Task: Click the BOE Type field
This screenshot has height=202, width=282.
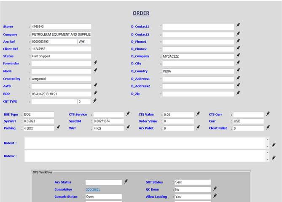Action: click(39, 114)
